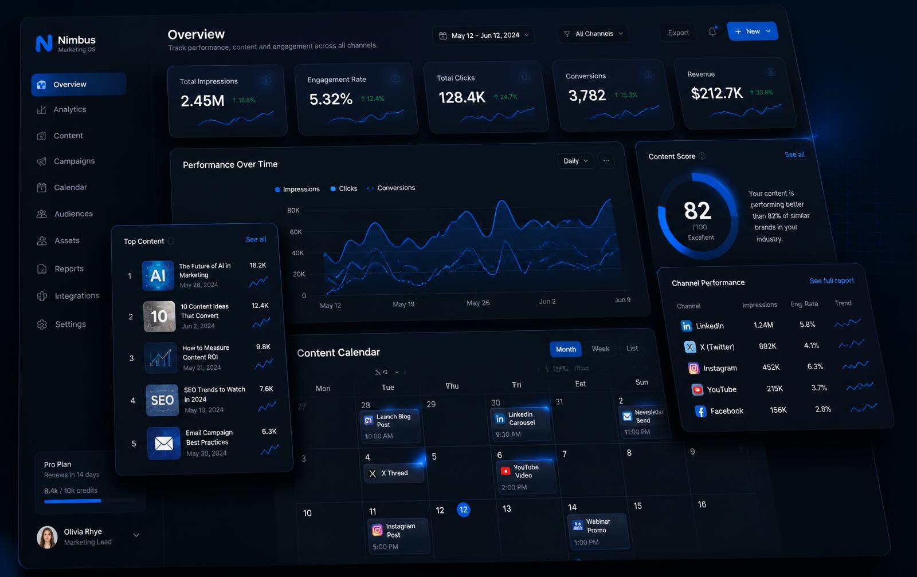Toggle the Conversions legend series
Screen dimensions: 917x577
pos(391,188)
